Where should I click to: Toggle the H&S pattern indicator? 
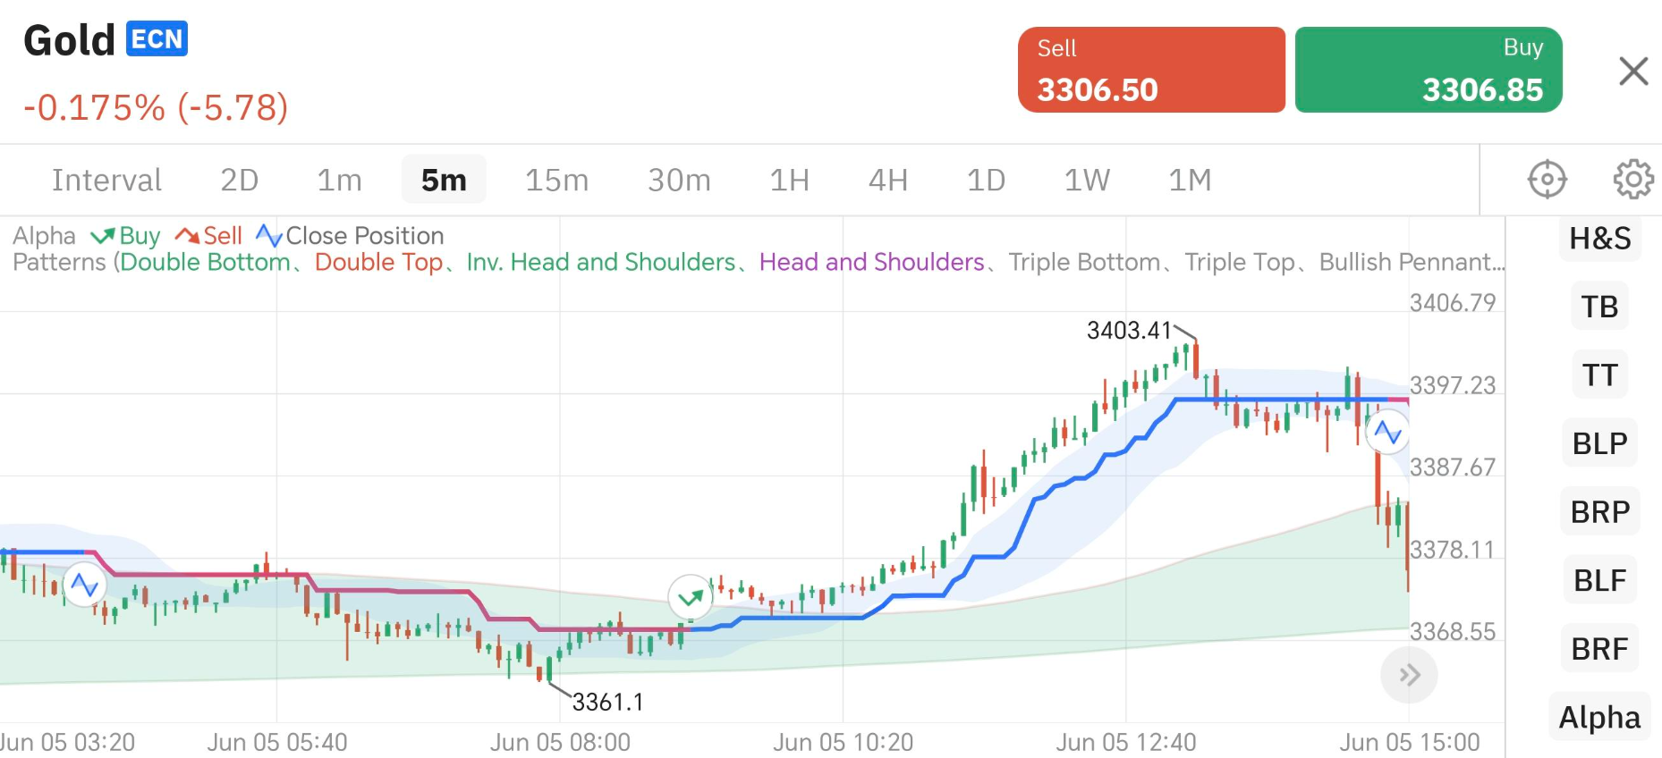point(1599,239)
